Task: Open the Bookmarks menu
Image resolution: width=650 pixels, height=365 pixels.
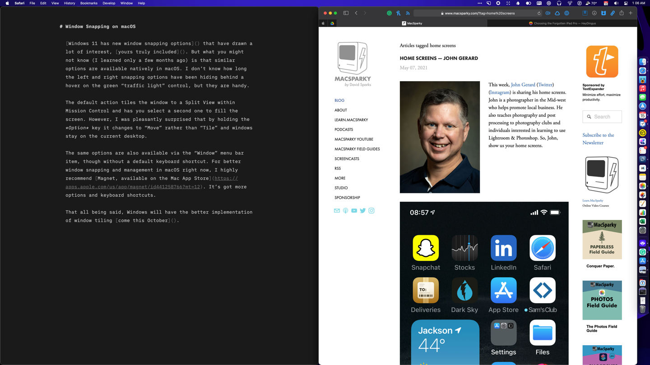Action: (89, 3)
